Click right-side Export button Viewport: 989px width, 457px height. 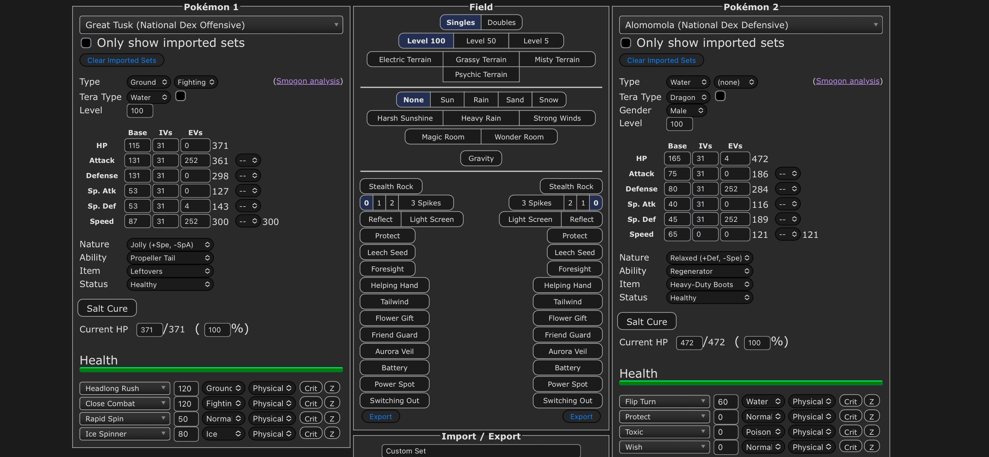(581, 416)
